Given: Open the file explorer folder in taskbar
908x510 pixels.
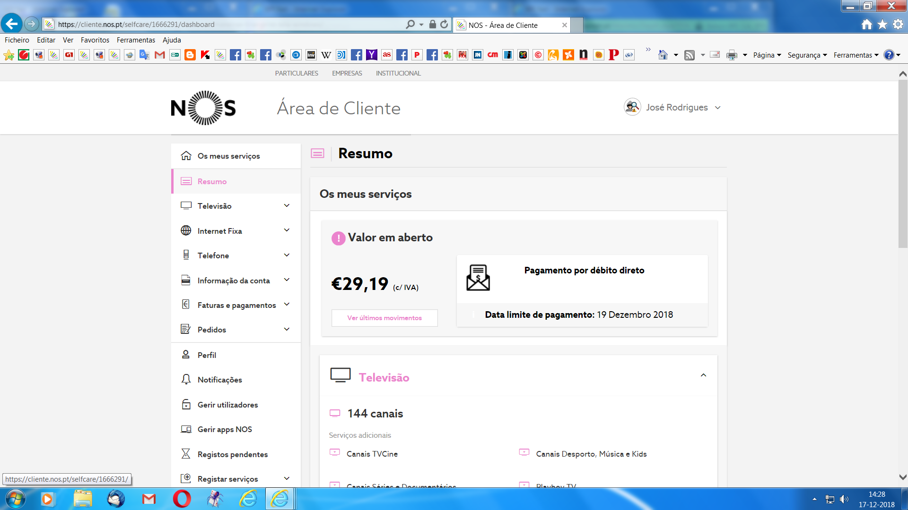Looking at the screenshot, I should click(x=83, y=499).
